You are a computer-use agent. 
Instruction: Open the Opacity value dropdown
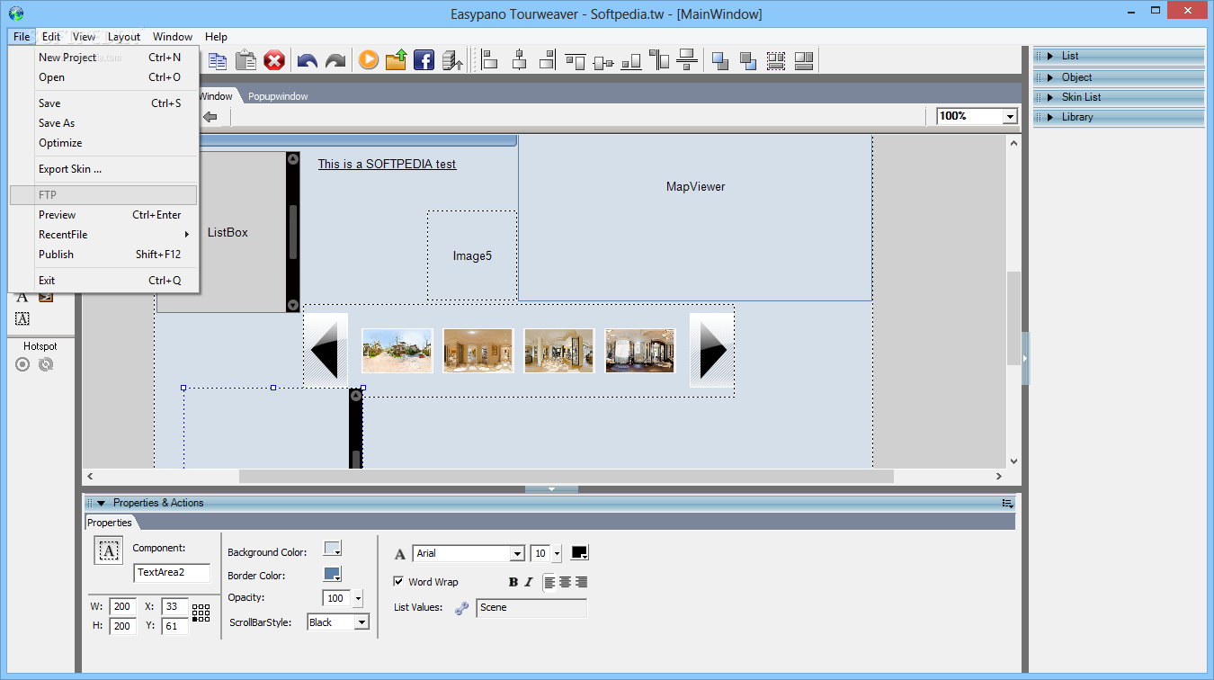pos(358,598)
